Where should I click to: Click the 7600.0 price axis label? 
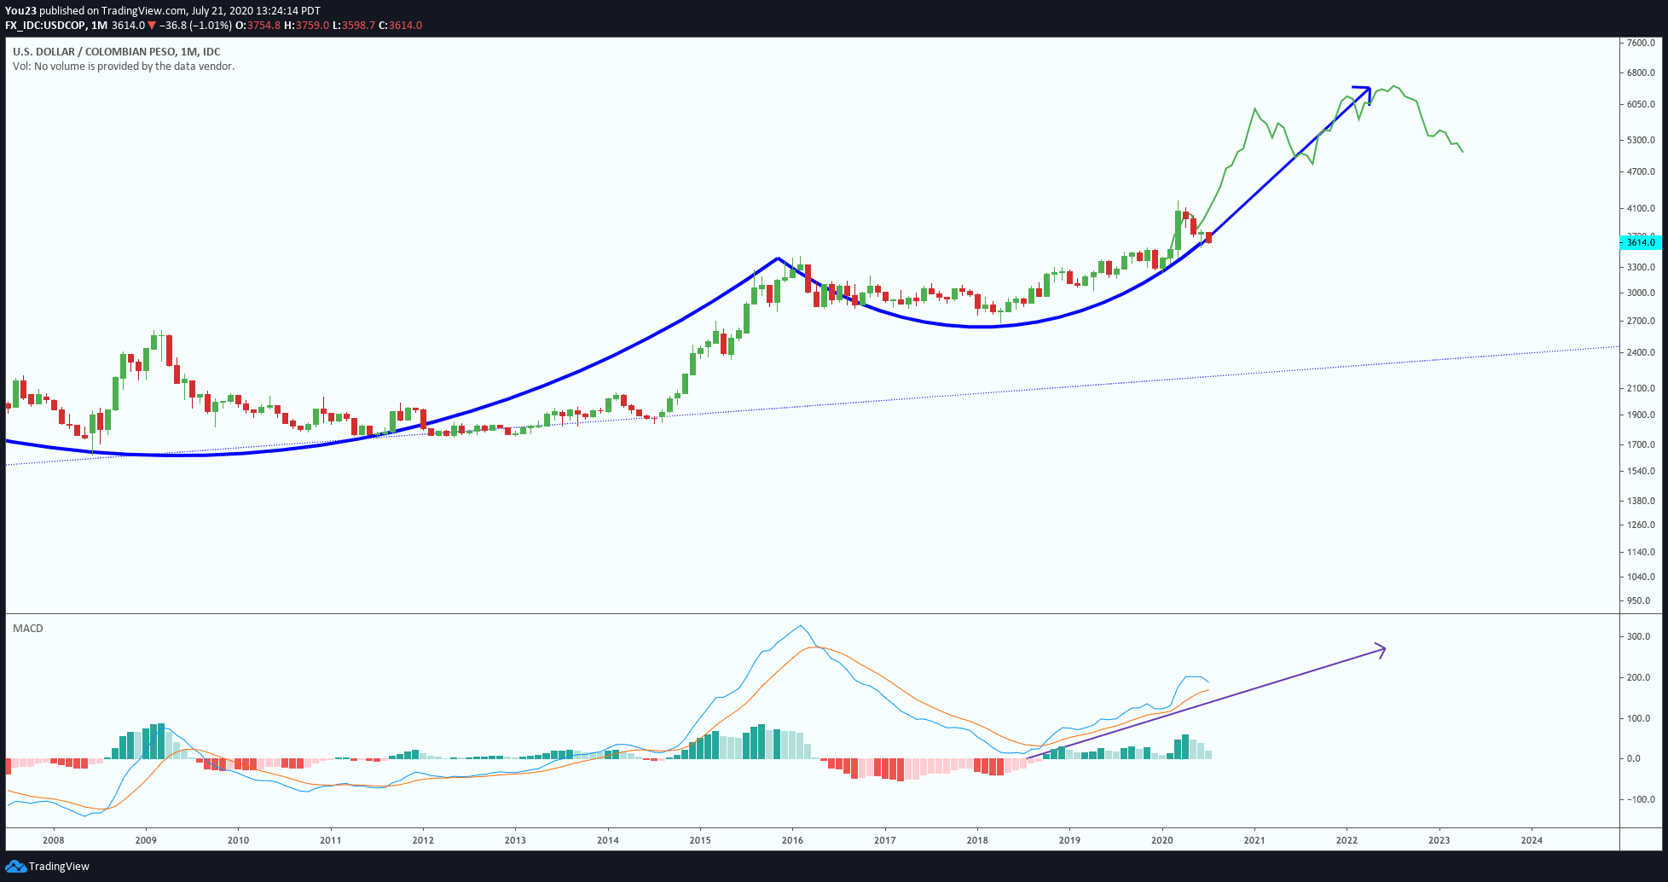[1641, 43]
